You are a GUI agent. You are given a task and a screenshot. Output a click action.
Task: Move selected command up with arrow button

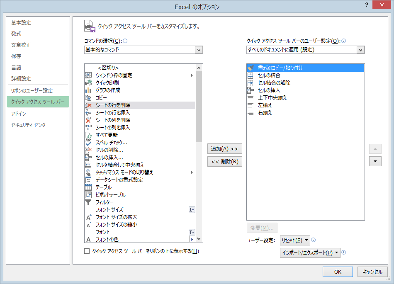(x=375, y=149)
